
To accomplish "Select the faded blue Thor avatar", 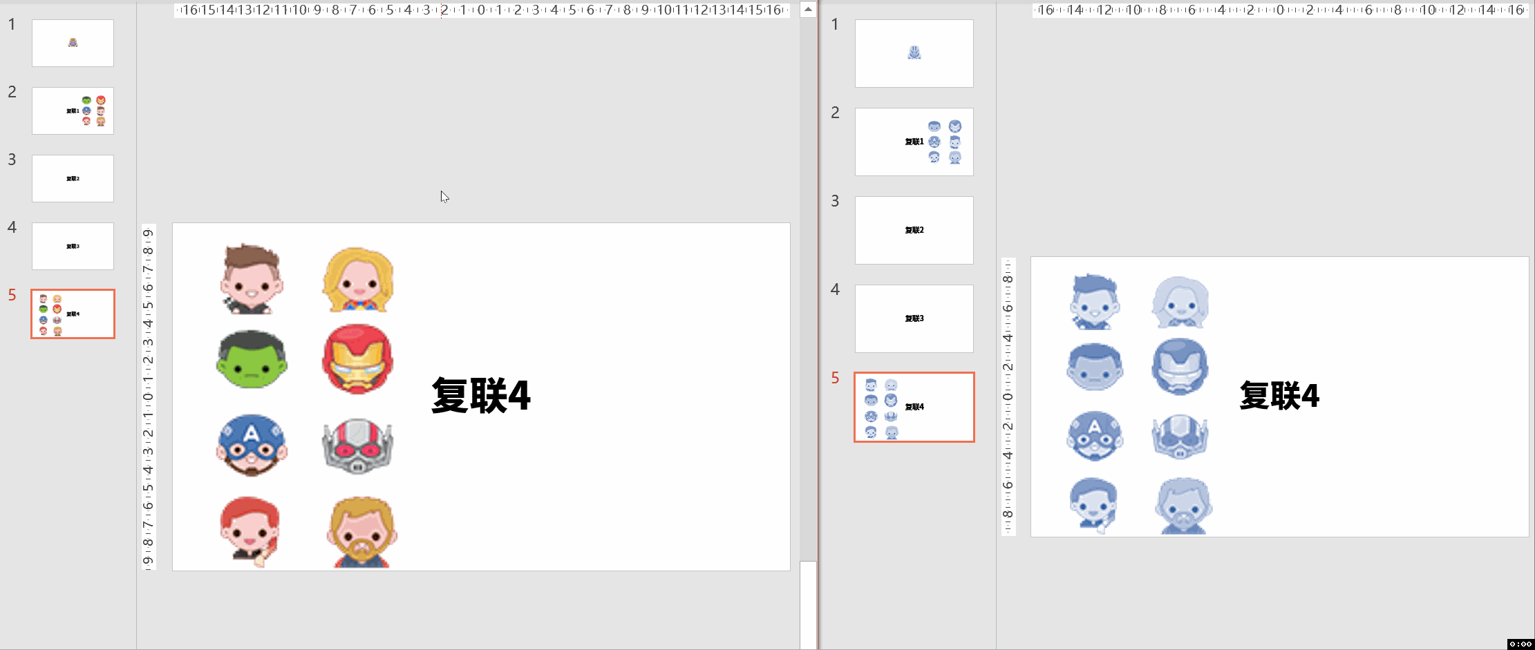I will [x=1183, y=506].
